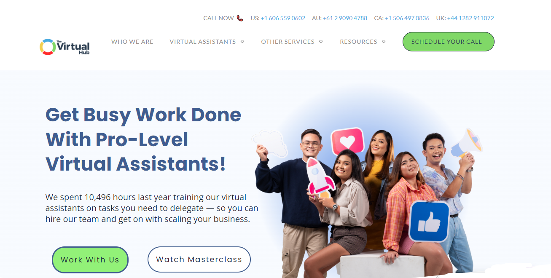Expand Other Services dropdown arrow
The width and height of the screenshot is (551, 278).
[321, 42]
